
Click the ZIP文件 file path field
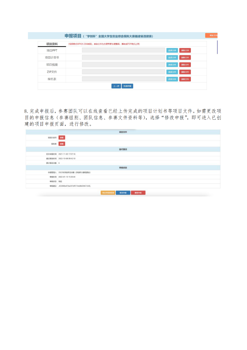[x=123, y=72]
